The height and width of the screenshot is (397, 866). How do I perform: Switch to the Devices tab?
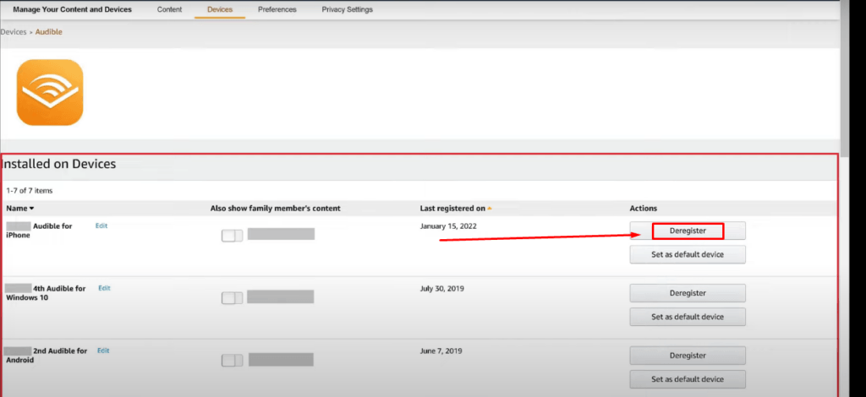[220, 9]
